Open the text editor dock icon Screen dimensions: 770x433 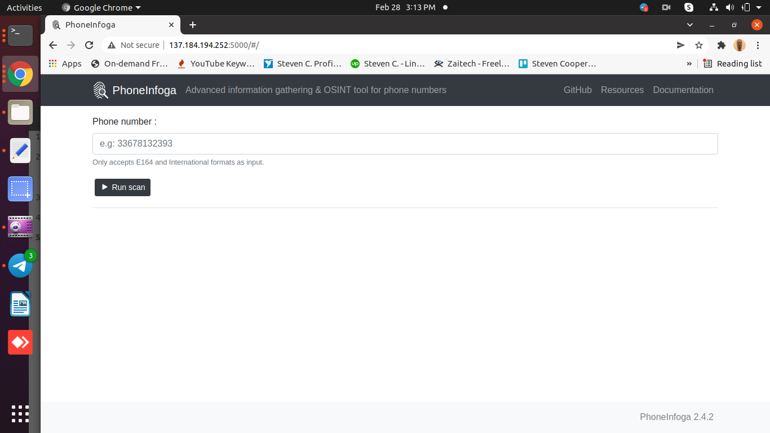[x=20, y=151]
